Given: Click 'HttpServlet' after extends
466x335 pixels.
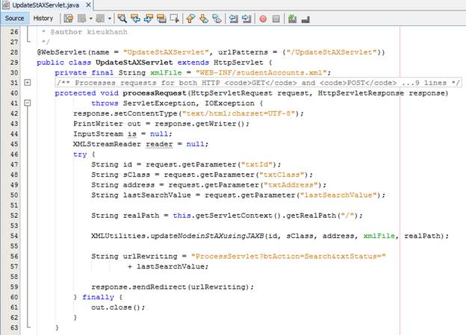Looking at the screenshot, I should 238,63.
